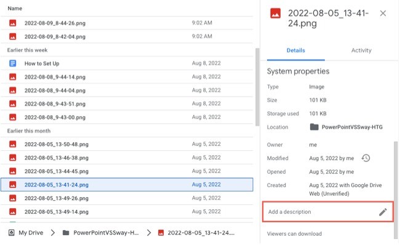
Task: Click the folder icon beside PowerPointVSSway-HTG location
Action: (x=314, y=127)
